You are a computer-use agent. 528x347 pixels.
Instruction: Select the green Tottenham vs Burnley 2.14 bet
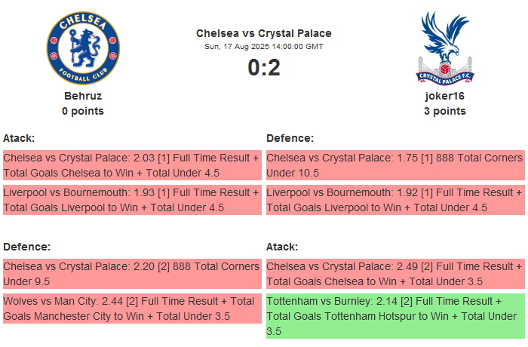[395, 316]
